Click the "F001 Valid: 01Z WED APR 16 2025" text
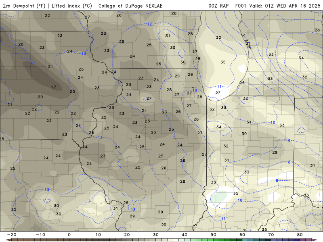Screen dimensions: 323x242 tap(278, 6)
